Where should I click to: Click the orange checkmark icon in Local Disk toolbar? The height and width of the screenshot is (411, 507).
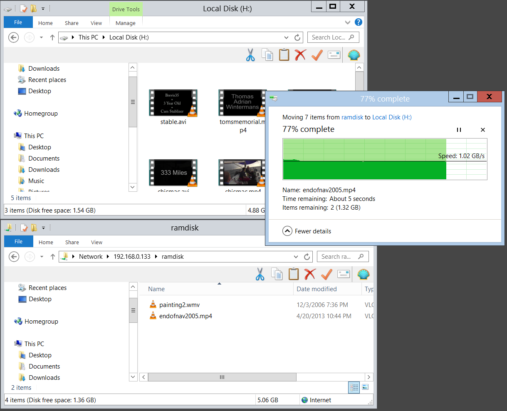click(317, 54)
